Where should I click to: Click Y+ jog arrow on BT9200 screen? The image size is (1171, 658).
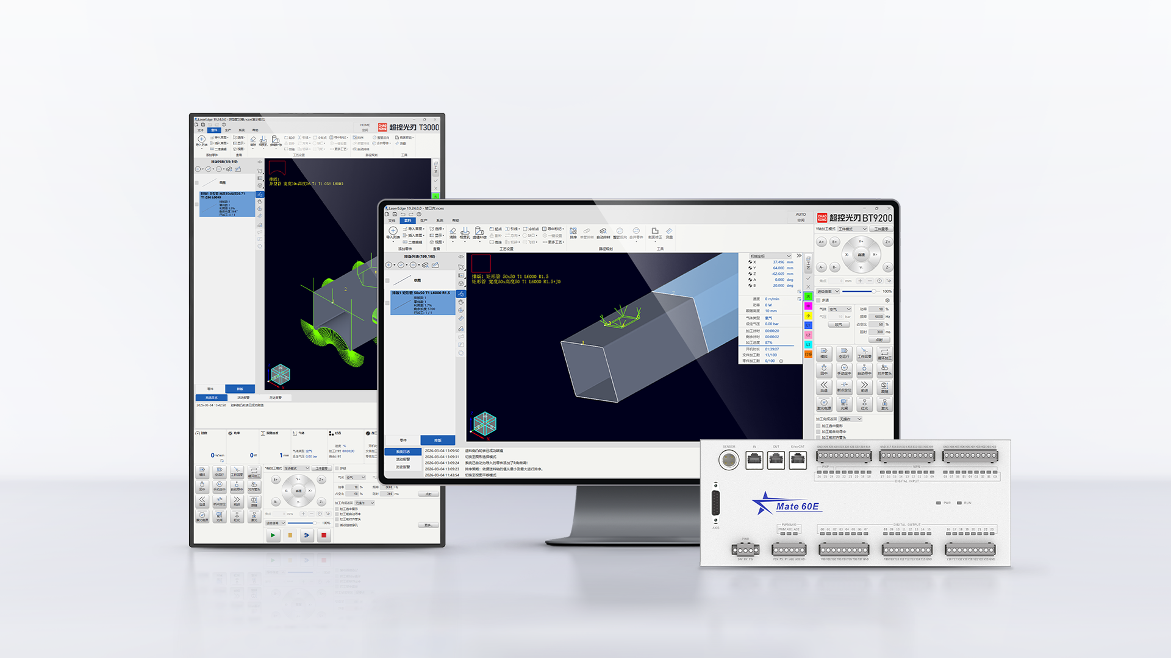pos(861,242)
